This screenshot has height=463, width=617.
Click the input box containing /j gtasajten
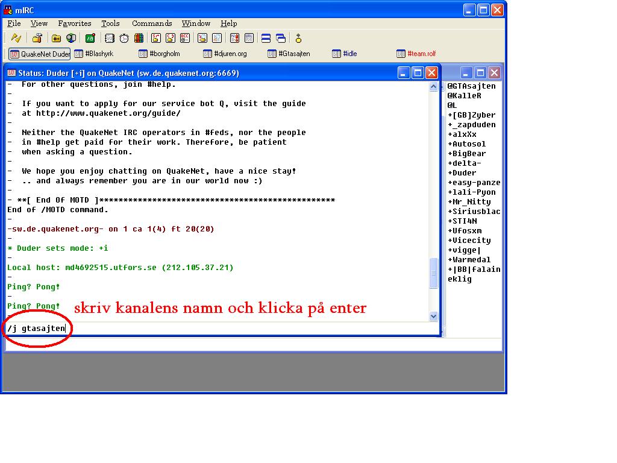pos(222,329)
